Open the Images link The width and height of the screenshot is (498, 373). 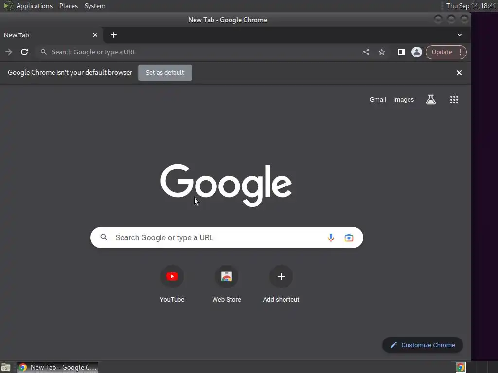pos(403,100)
